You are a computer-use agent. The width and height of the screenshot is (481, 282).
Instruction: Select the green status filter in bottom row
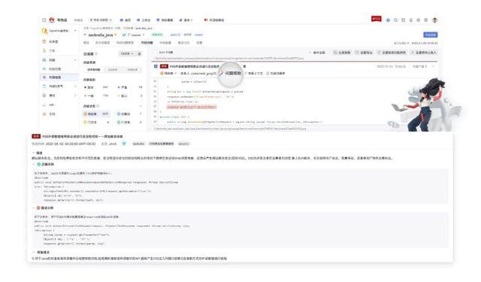pyautogui.click(x=130, y=122)
